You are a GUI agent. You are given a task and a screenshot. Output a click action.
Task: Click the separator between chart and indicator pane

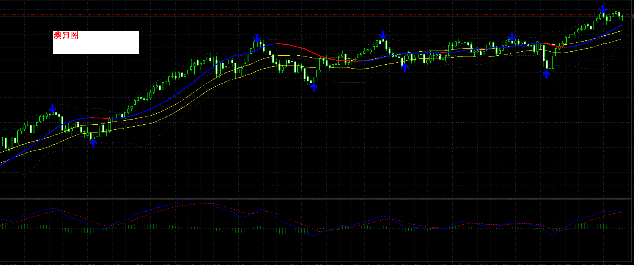[315, 199]
